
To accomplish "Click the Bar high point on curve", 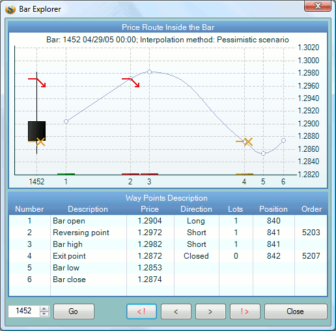I will click(x=149, y=72).
